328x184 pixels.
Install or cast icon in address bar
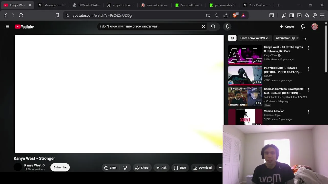(x=208, y=15)
